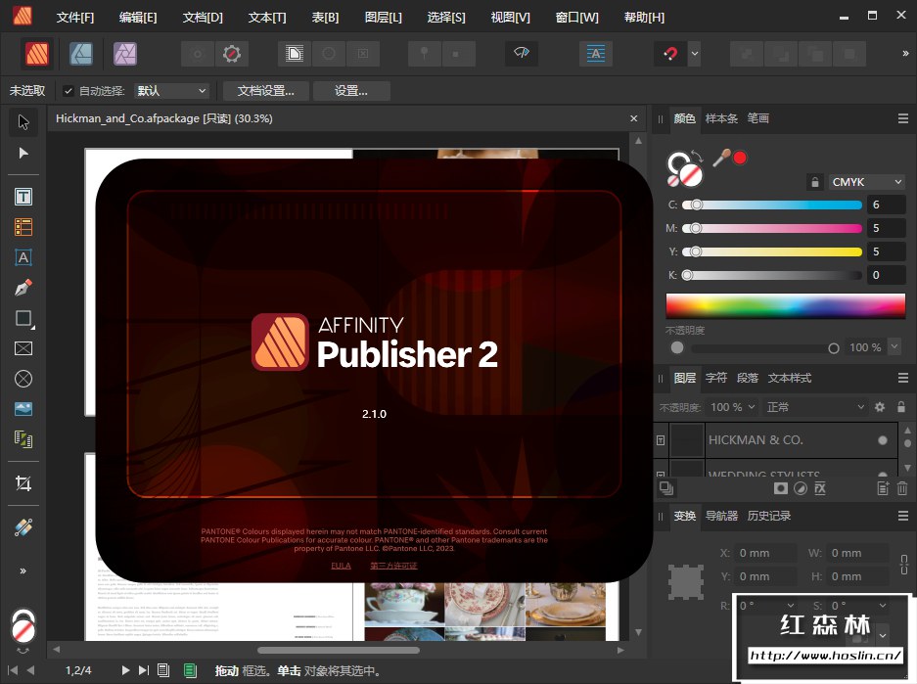Switch to Photo persona

coord(124,54)
